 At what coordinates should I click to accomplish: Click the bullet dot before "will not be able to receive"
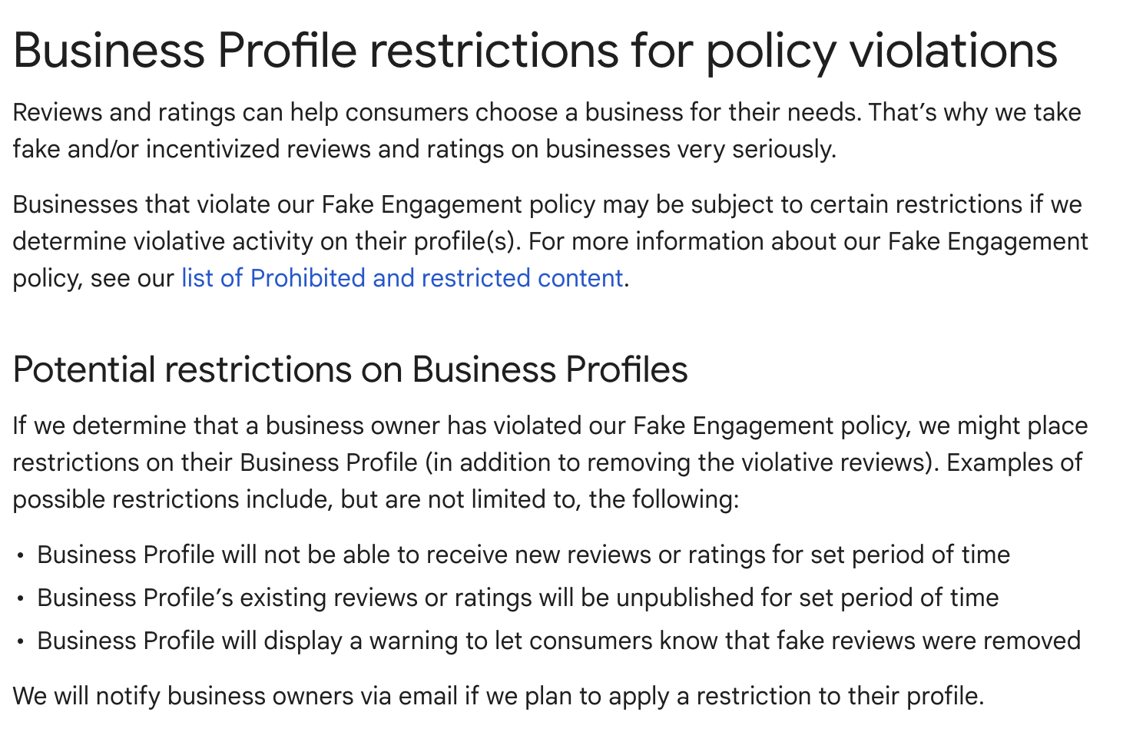pos(20,555)
